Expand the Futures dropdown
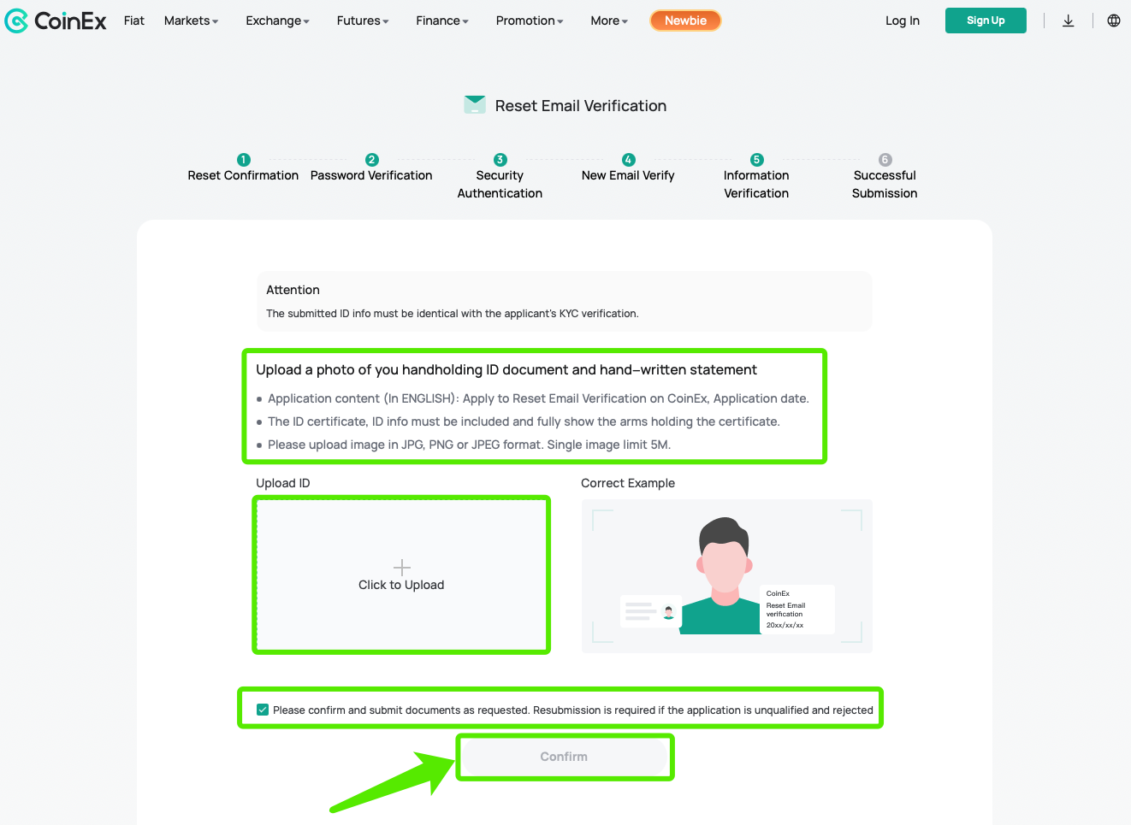This screenshot has width=1131, height=825. coord(363,21)
